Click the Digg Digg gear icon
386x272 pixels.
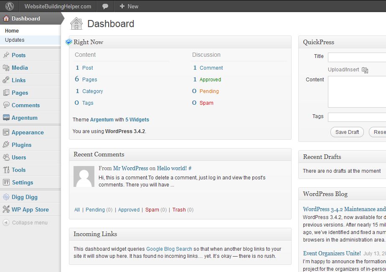pyautogui.click(x=6, y=197)
